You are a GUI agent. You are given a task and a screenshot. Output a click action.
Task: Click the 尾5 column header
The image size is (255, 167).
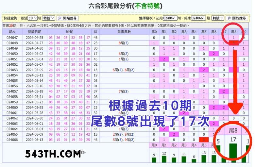point(204,32)
